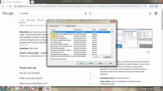This screenshot has height=91, width=163.
Task: Open the Microsoft Windows operating system link
Action: click(x=122, y=78)
